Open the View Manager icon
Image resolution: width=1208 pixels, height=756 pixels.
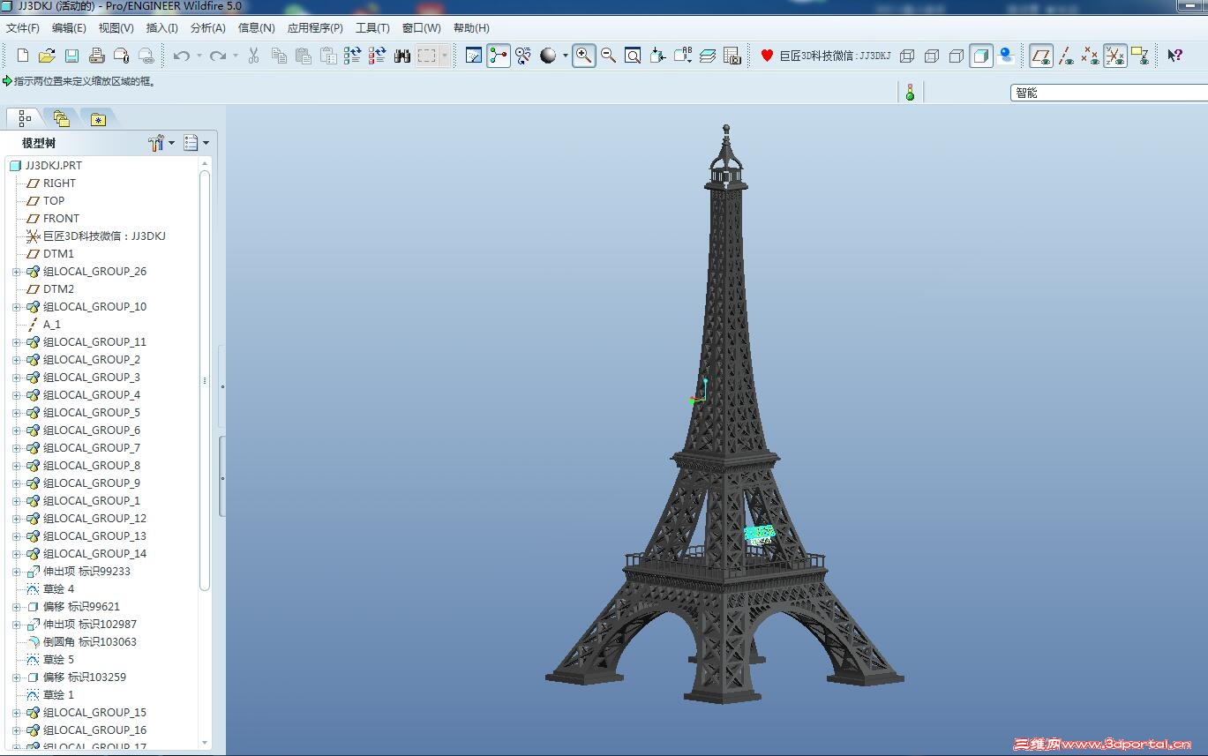(732, 56)
